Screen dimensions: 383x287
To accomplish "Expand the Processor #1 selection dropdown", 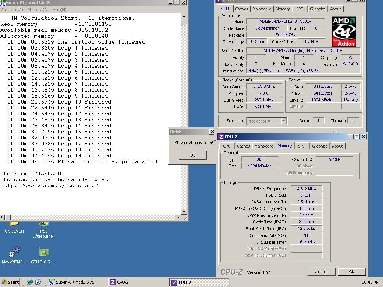I will (x=284, y=121).
